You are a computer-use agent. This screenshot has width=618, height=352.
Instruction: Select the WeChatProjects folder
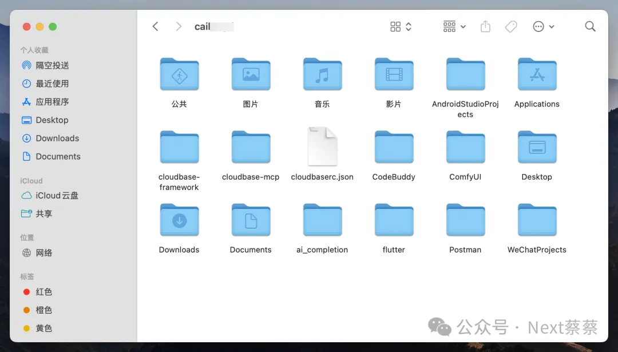537,220
